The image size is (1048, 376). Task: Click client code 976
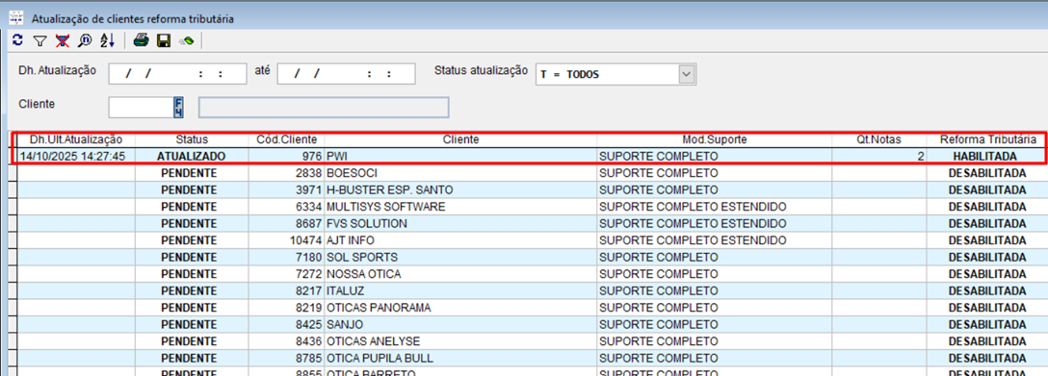(x=287, y=157)
